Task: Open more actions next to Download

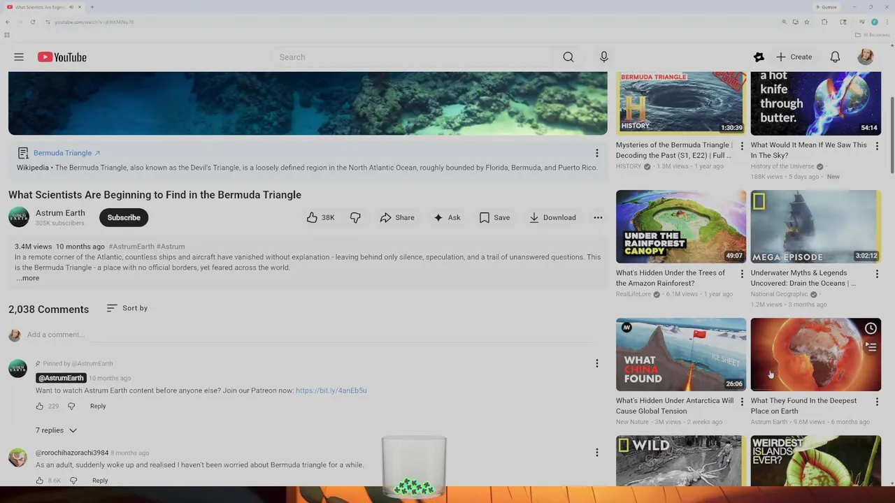Action: [598, 218]
